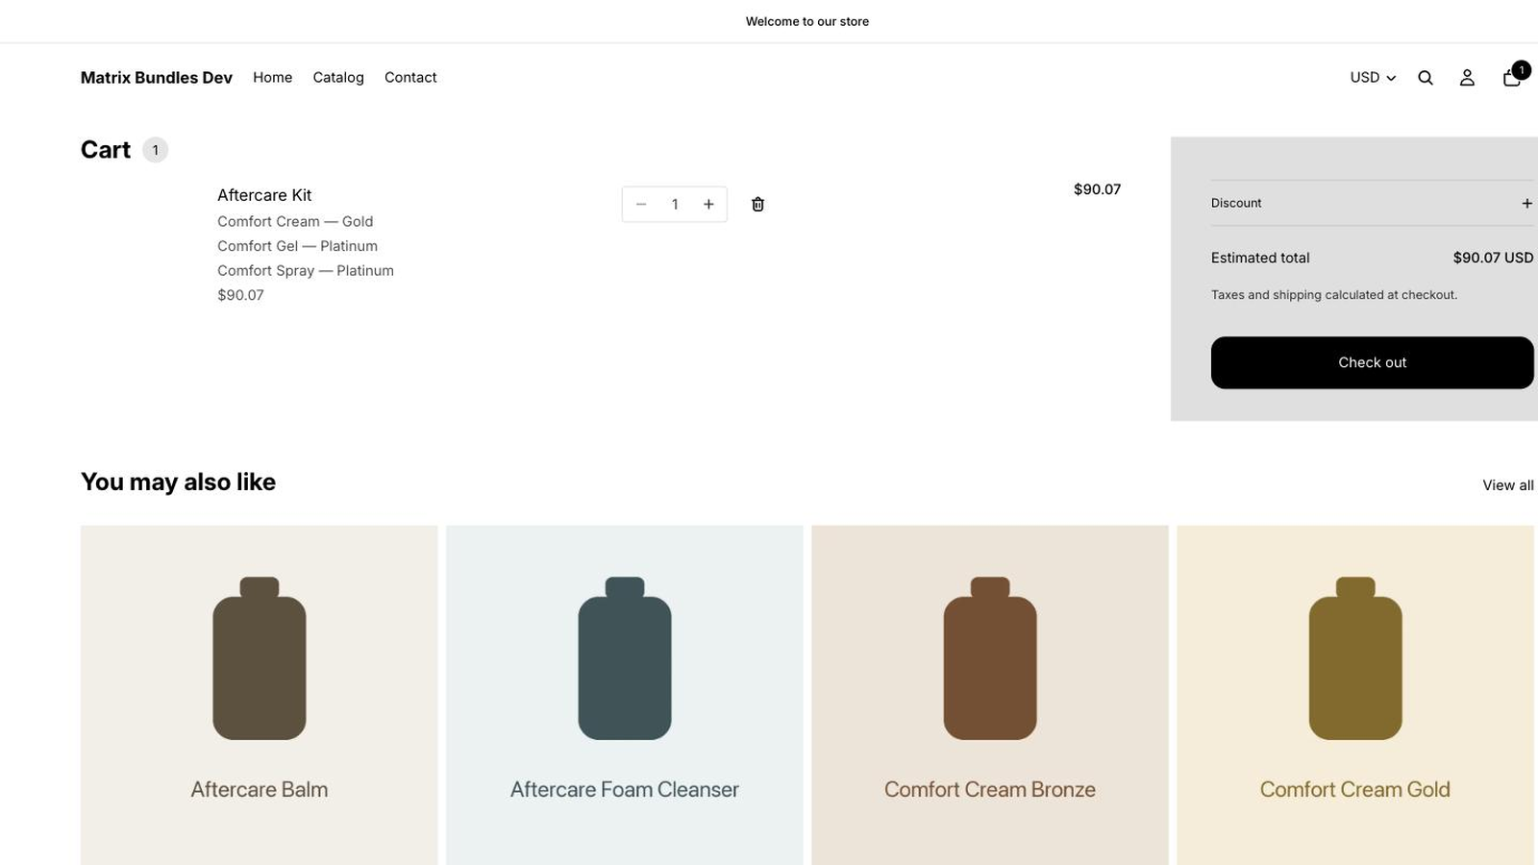
Task: Increase Aftercare Kit quantity with plus
Action: click(x=708, y=204)
